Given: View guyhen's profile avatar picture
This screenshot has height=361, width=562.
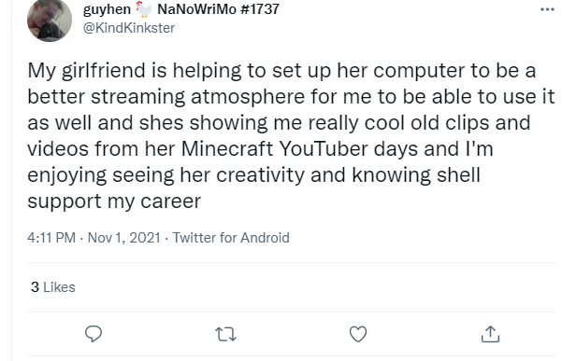Looking at the screenshot, I should pyautogui.click(x=50, y=20).
